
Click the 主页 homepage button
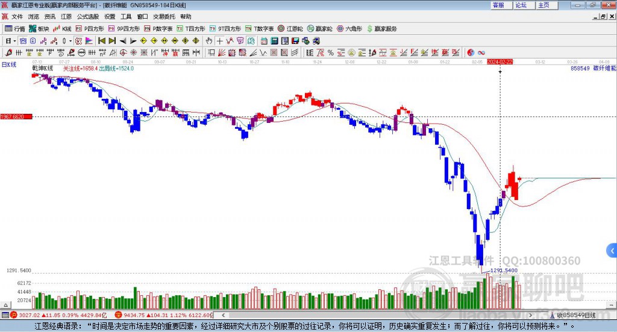pos(547,5)
